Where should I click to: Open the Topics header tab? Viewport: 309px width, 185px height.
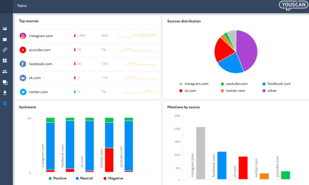coord(22,6)
